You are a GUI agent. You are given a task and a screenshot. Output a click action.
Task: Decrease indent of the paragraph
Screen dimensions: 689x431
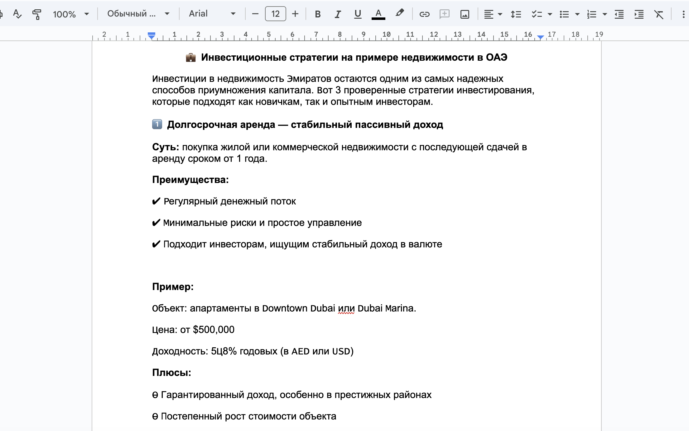pyautogui.click(x=619, y=14)
